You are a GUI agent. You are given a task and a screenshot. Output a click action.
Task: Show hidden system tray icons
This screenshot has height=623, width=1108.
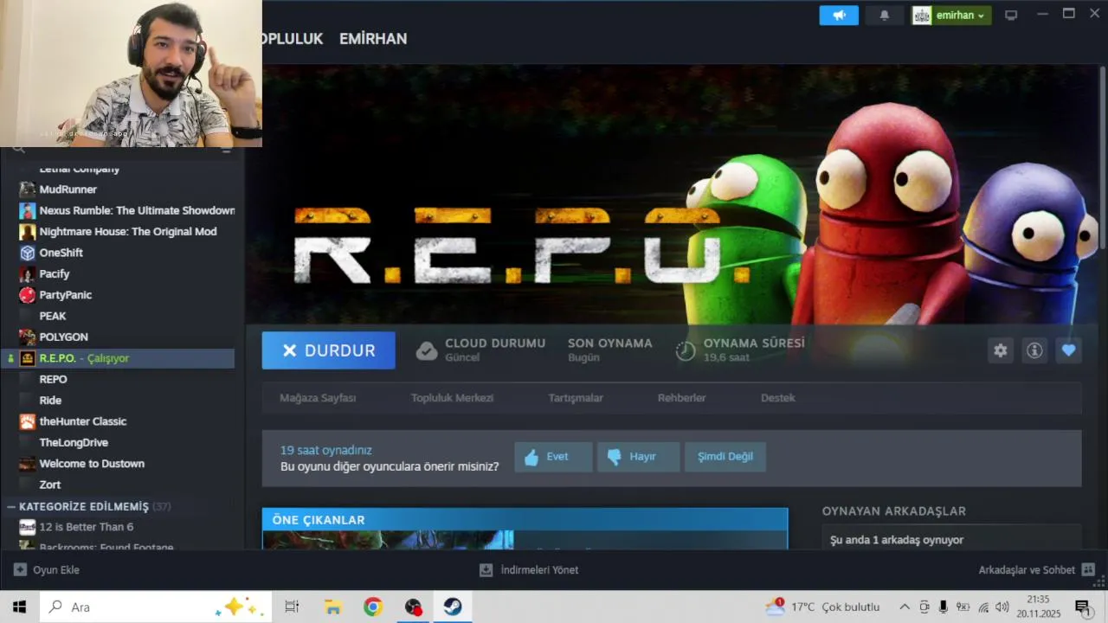click(905, 607)
